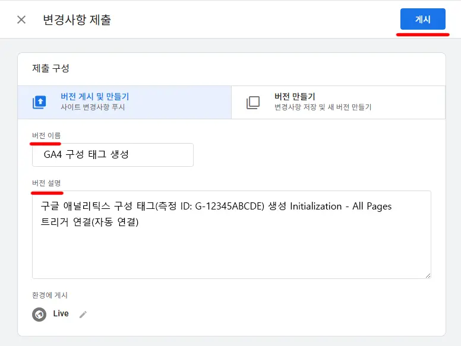Edit the Live environment with pencil icon
Viewport: 461px width, 346px height.
pos(83,315)
